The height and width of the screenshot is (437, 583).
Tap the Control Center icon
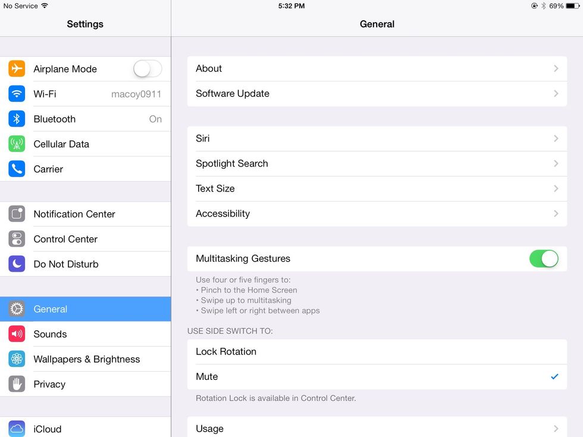click(x=17, y=239)
